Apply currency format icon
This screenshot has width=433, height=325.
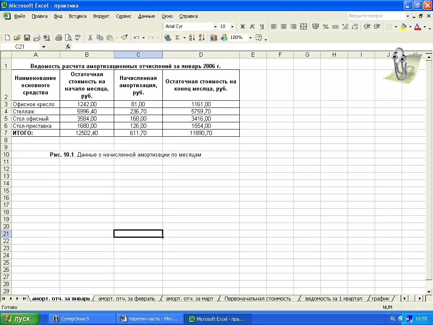pyautogui.click(x=315, y=27)
